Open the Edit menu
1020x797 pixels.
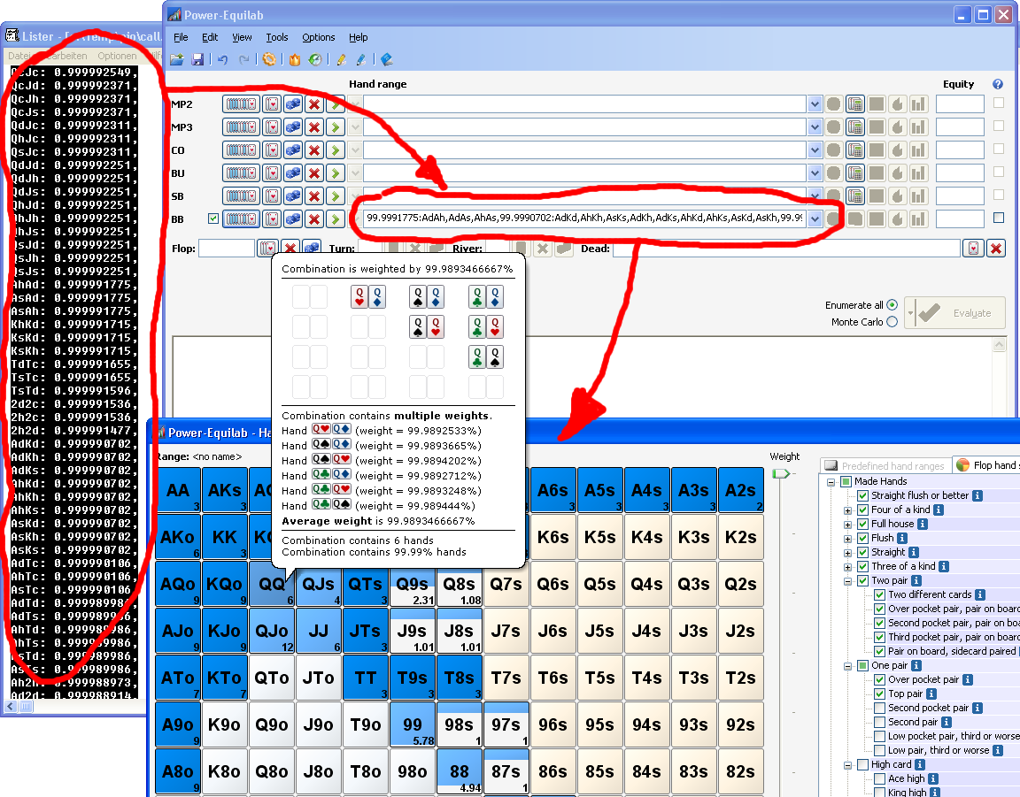(210, 38)
